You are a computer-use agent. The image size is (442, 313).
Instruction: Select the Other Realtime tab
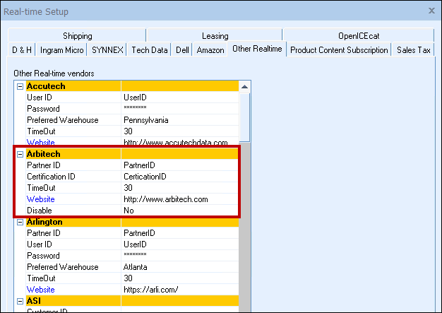click(x=257, y=49)
